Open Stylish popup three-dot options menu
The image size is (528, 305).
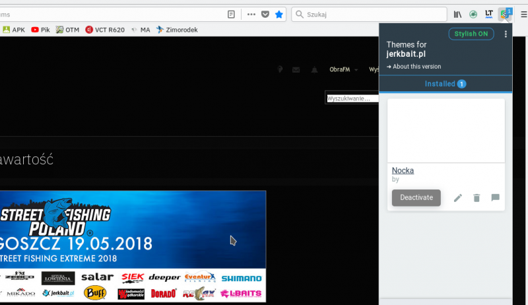pos(506,34)
